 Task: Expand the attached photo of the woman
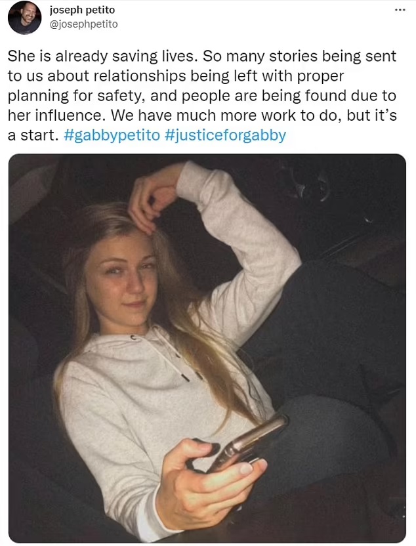pyautogui.click(x=207, y=348)
